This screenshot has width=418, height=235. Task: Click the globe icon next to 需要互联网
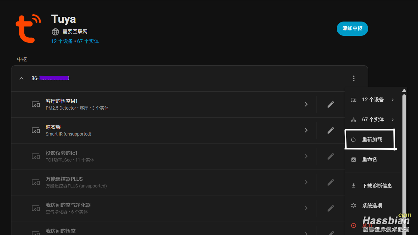(56, 32)
